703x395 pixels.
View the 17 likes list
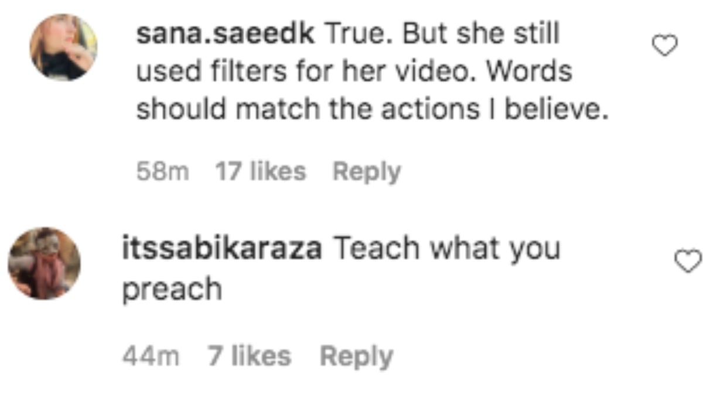[x=260, y=172]
